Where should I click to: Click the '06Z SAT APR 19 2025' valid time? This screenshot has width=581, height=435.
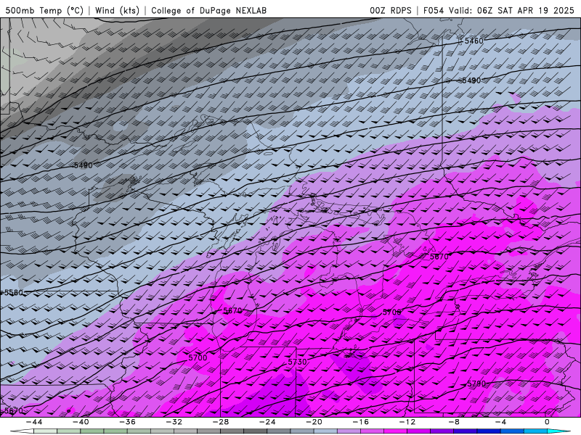click(x=526, y=10)
